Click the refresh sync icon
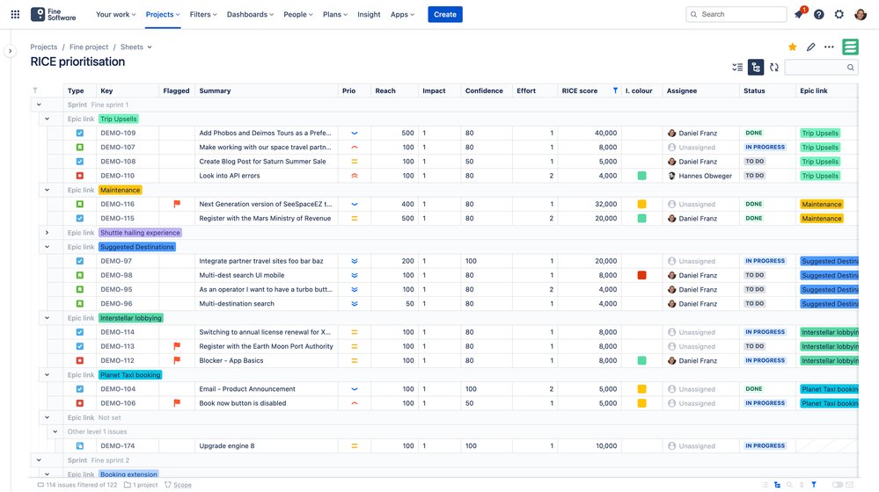This screenshot has width=879, height=492. tap(774, 68)
